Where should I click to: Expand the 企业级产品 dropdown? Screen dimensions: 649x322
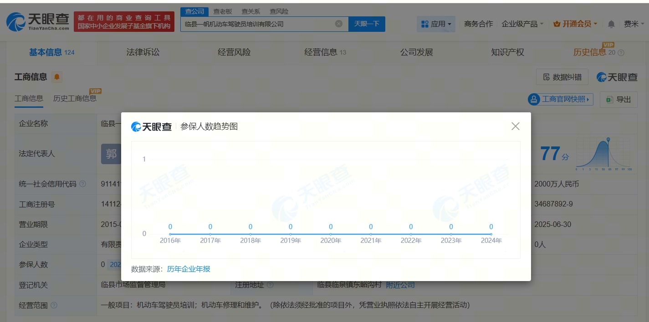pos(522,24)
